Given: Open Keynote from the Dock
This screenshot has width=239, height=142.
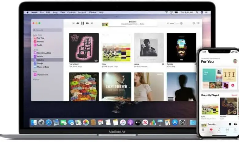Looking at the screenshot, I should pyautogui.click(x=160, y=122).
